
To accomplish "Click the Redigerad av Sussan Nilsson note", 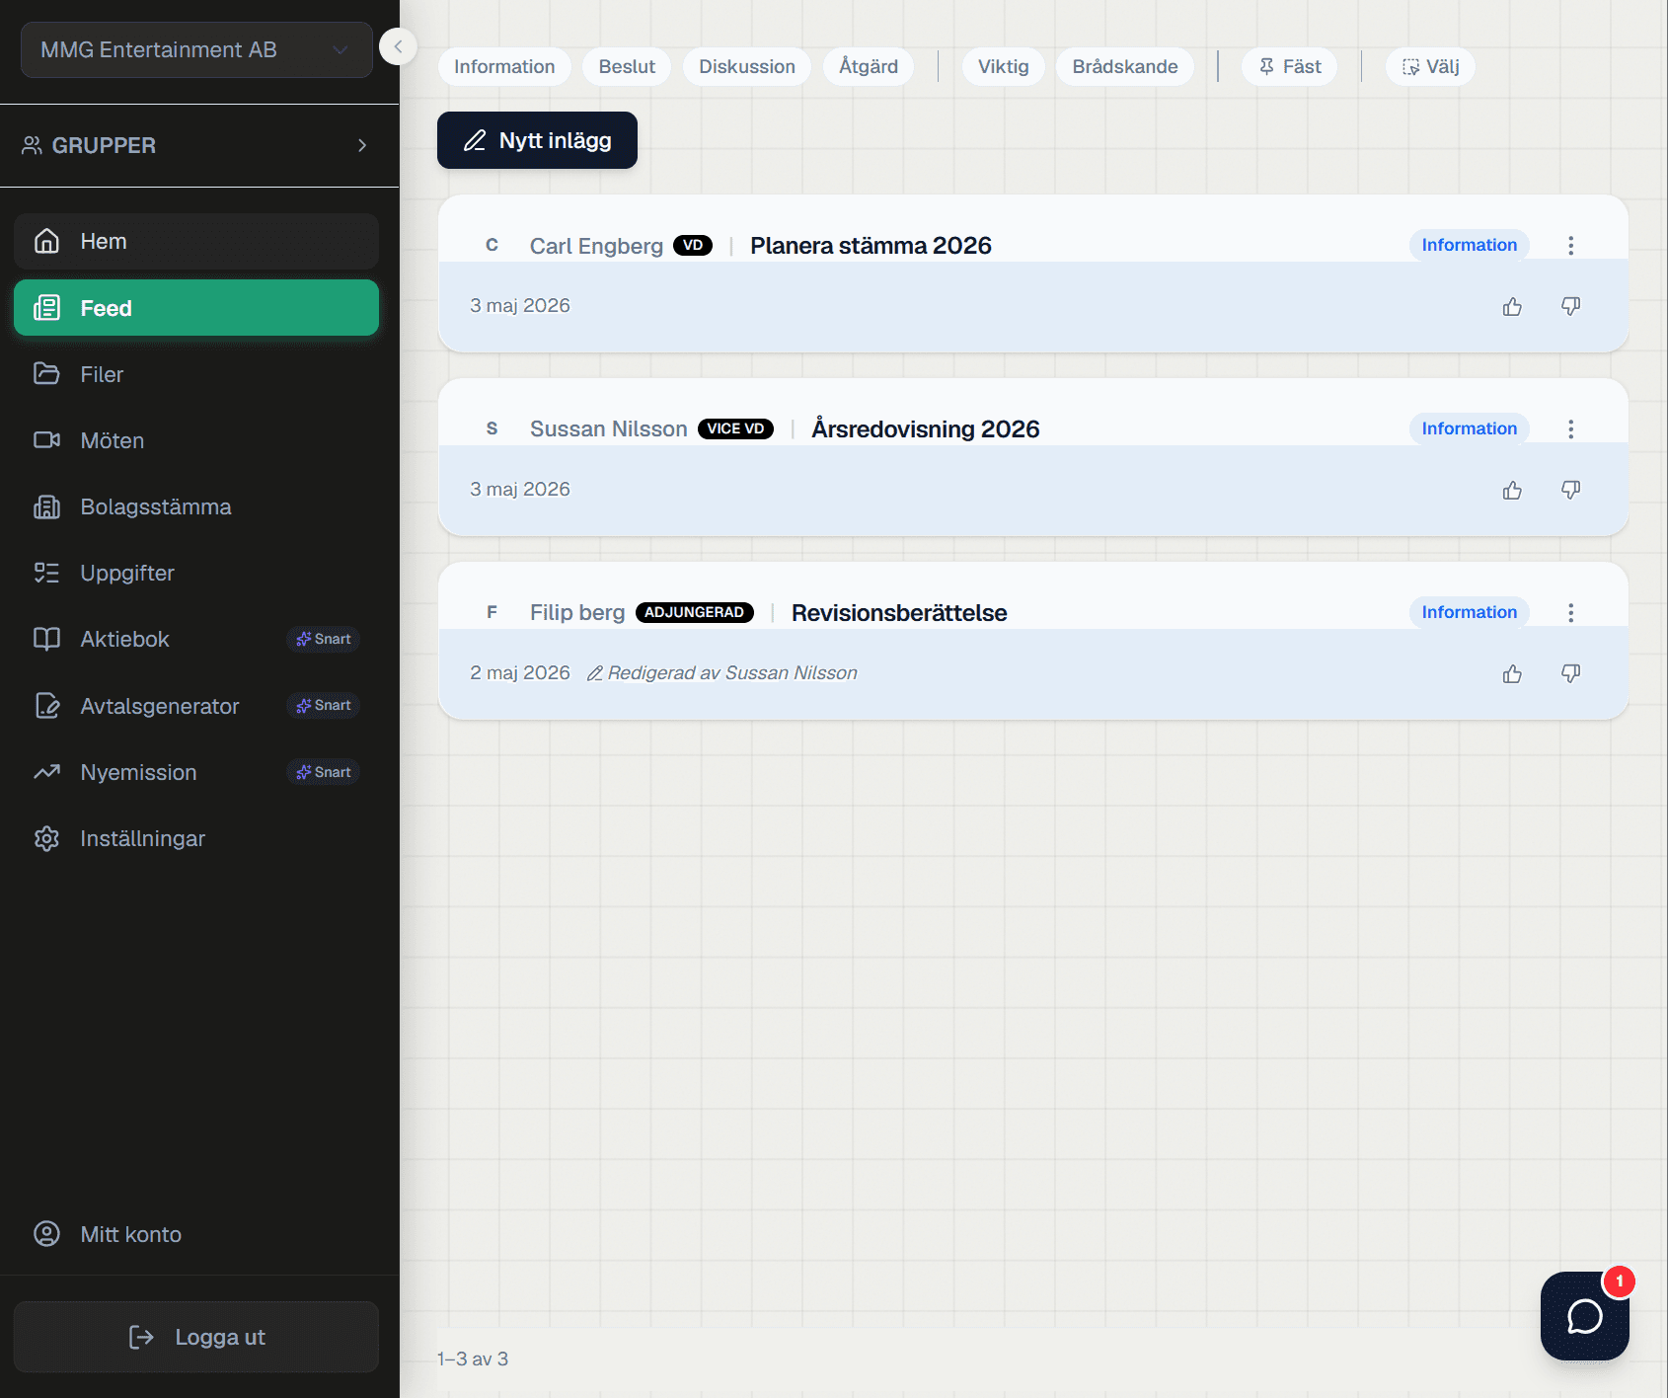I will click(722, 673).
